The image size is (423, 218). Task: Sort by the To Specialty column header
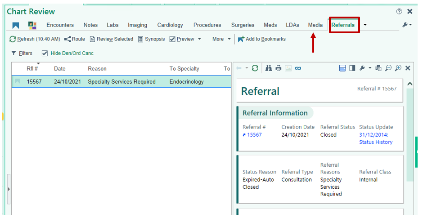[184, 69]
